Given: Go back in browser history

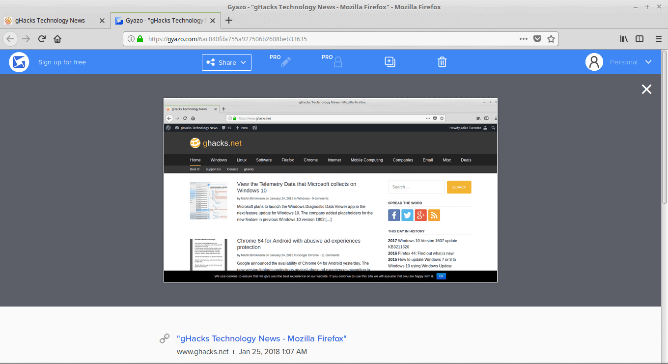Looking at the screenshot, I should [11, 39].
